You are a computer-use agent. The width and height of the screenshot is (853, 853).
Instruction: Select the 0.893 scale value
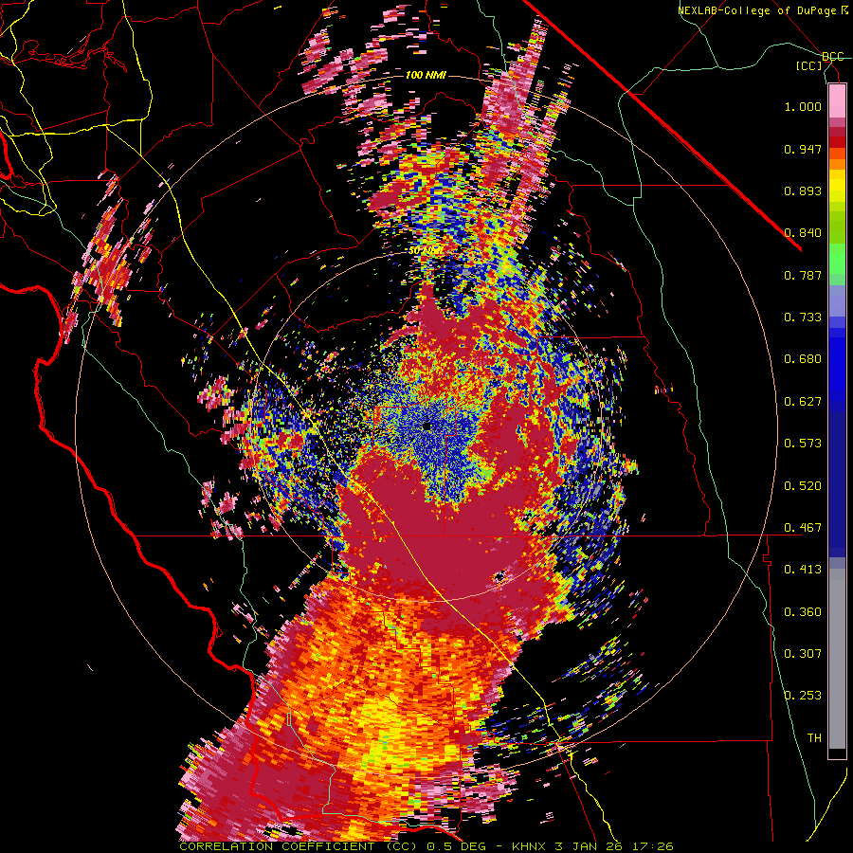803,191
